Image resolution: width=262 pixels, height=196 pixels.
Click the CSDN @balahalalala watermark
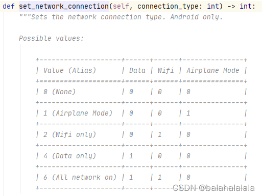pyautogui.click(x=213, y=188)
